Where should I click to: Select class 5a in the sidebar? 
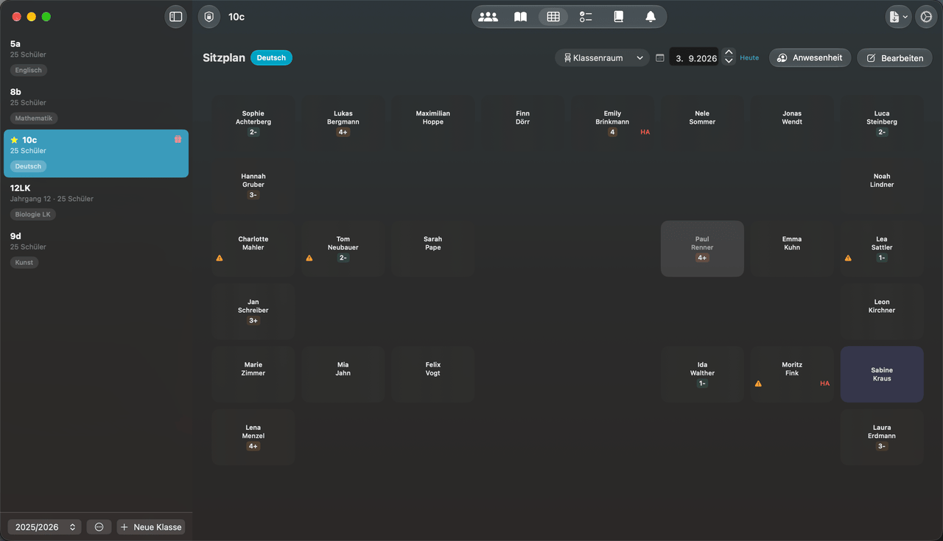point(96,58)
